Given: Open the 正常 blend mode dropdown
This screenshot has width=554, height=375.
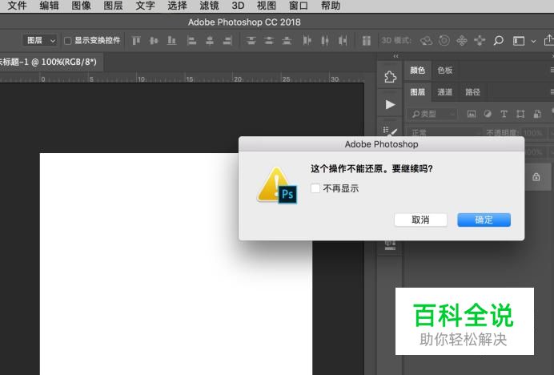Looking at the screenshot, I should click(x=444, y=133).
